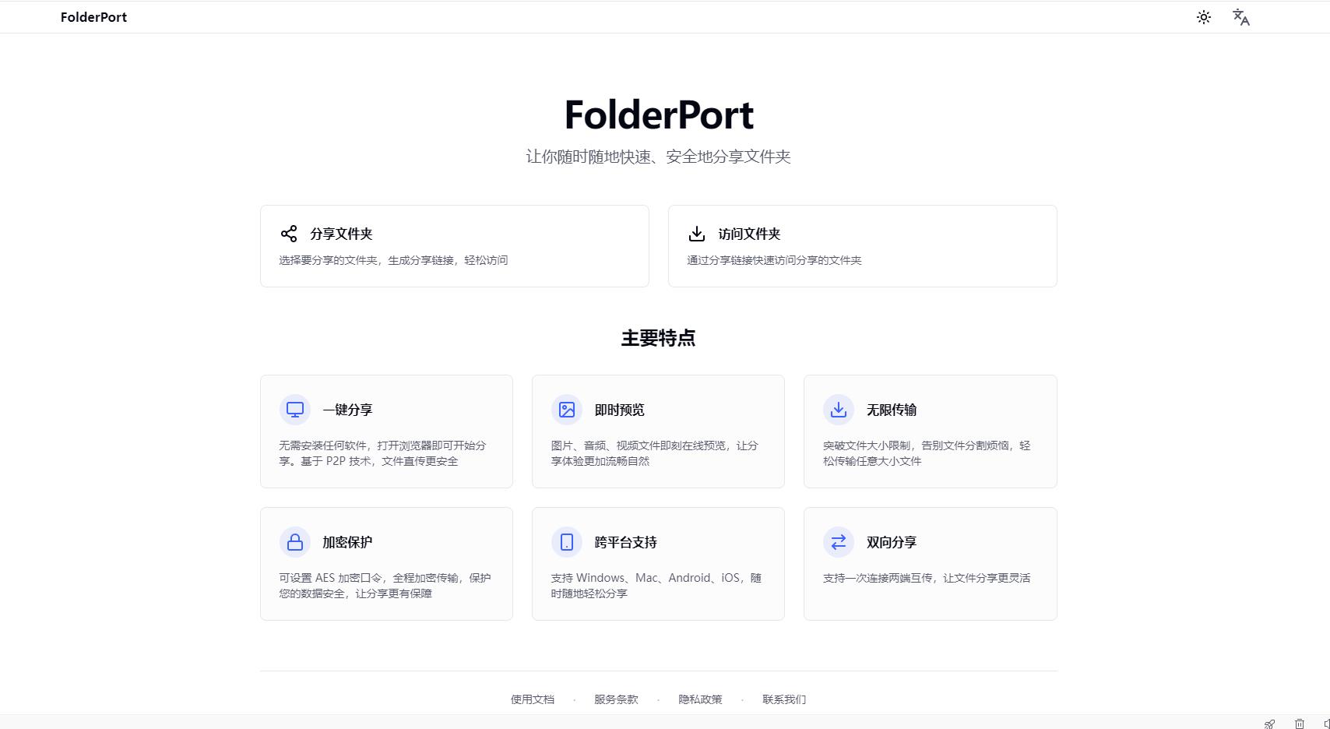Click the padlock icon above 加密保护
Viewport: 1330px width, 729px height.
[294, 542]
